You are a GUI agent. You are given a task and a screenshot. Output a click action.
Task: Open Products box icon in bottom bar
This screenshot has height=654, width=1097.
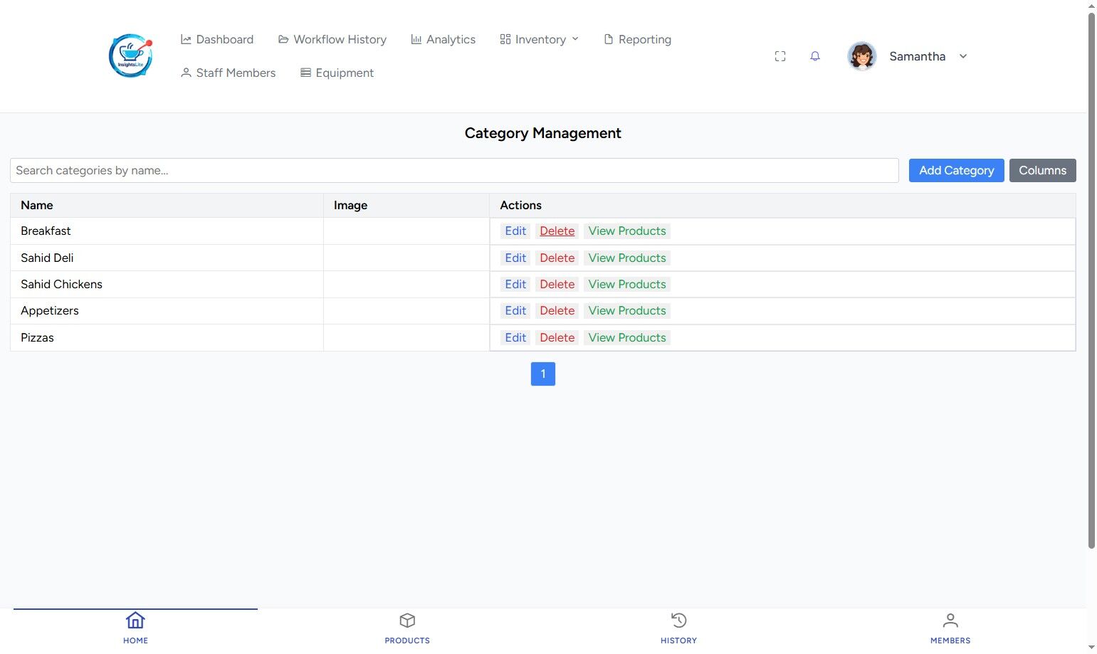point(407,621)
